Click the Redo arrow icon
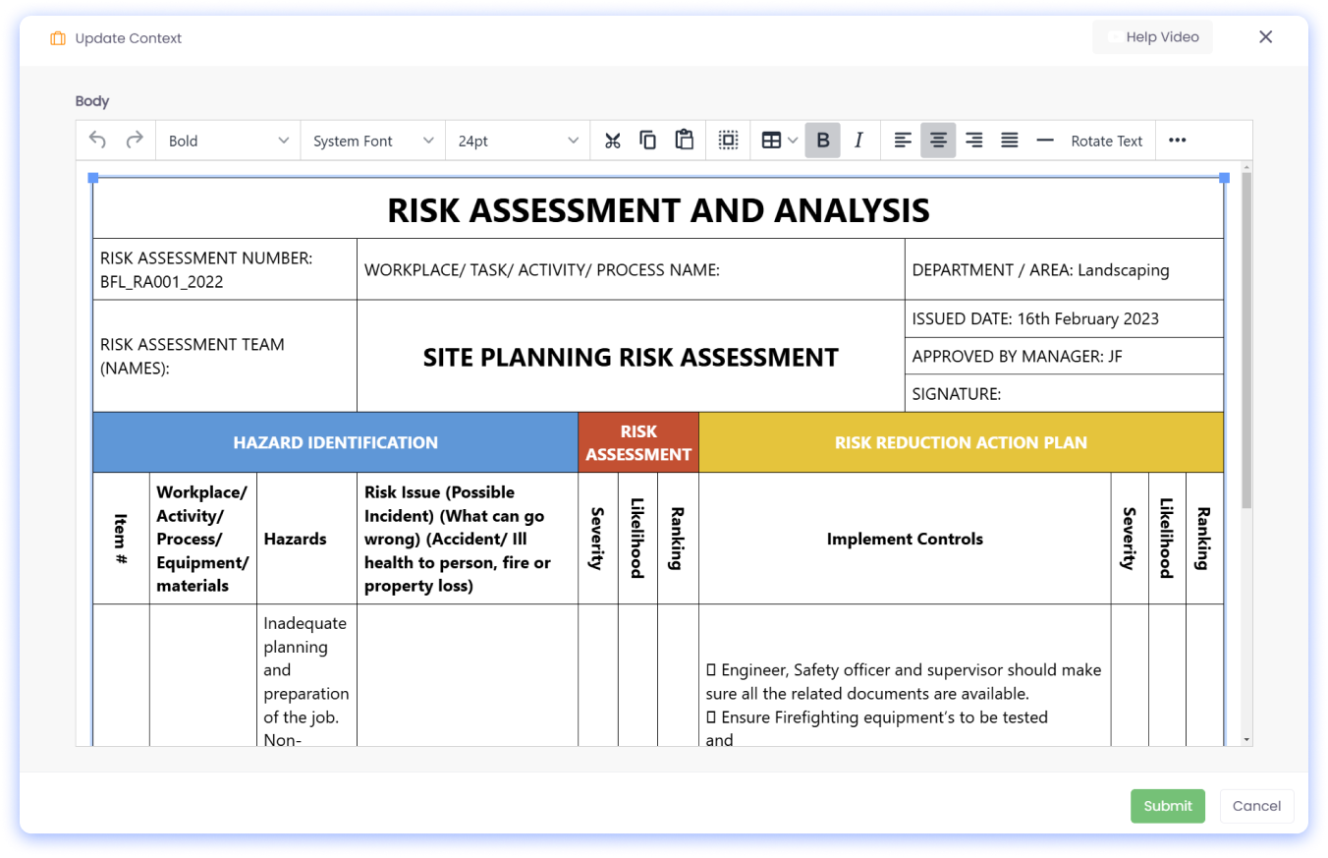Viewport: 1328px width, 858px height. [x=135, y=141]
